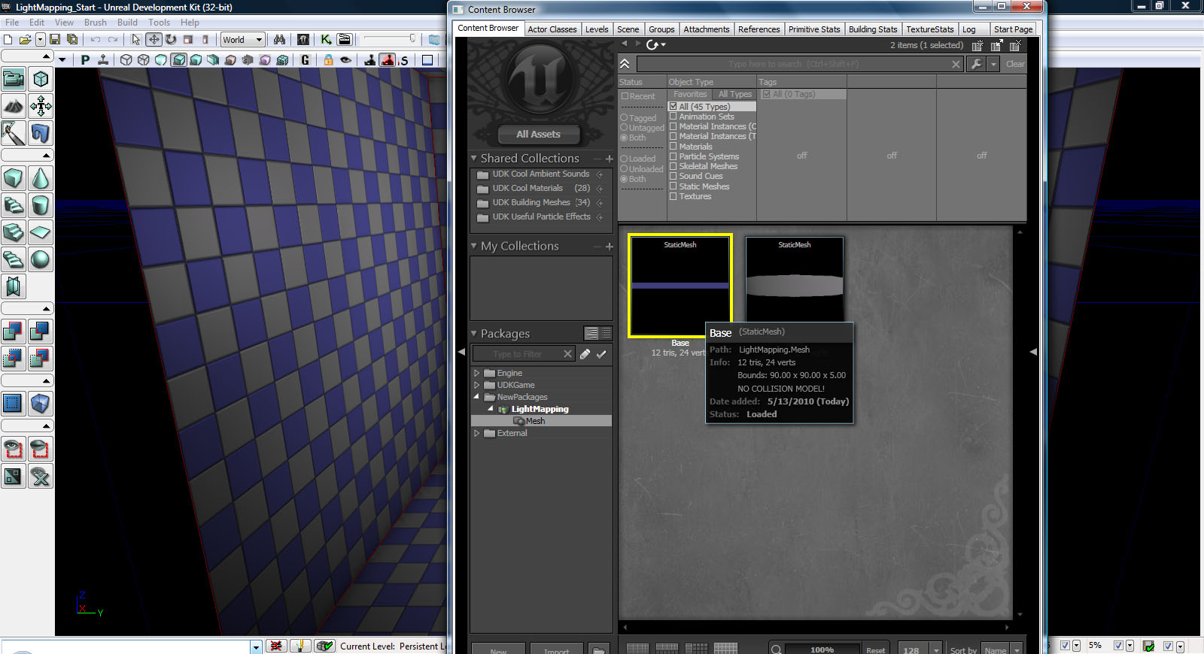Open the Primitive Stats tab
Image resolution: width=1204 pixels, height=654 pixels.
click(814, 29)
